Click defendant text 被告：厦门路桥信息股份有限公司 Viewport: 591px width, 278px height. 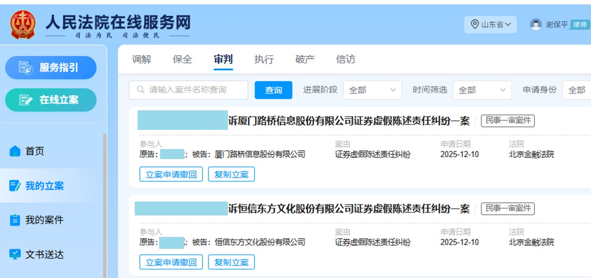pyautogui.click(x=248, y=154)
